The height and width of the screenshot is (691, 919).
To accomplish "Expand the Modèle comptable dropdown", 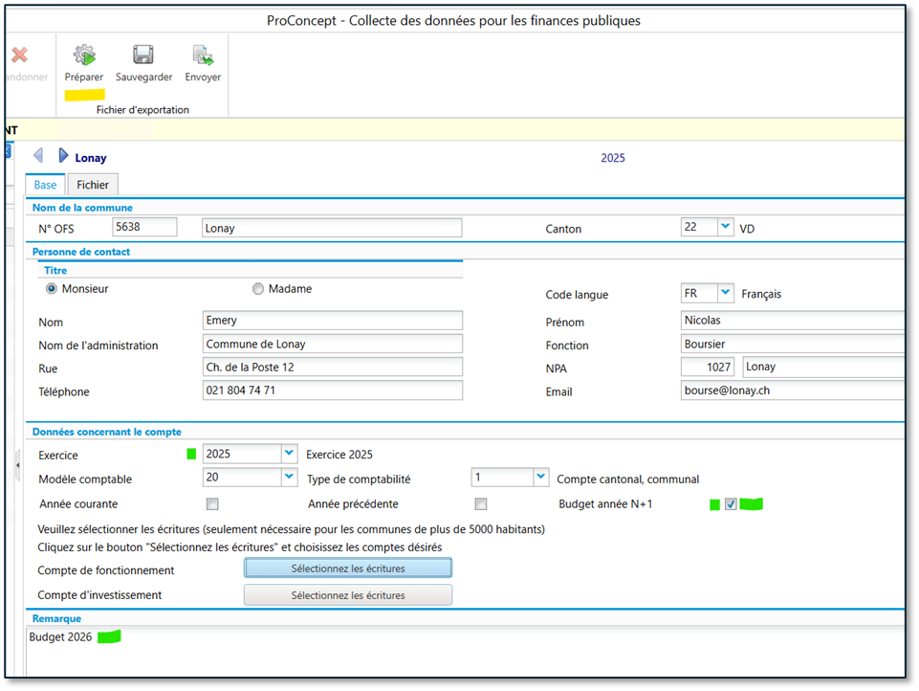I will [x=289, y=478].
